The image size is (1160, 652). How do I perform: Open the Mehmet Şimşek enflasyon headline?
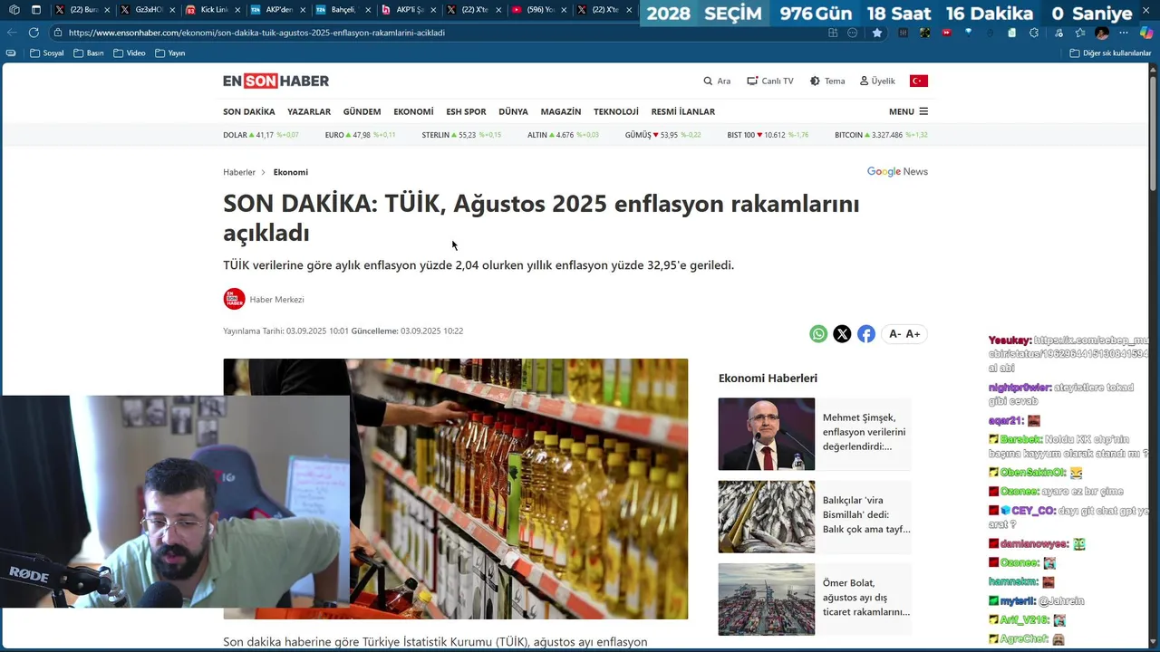pyautogui.click(x=864, y=432)
